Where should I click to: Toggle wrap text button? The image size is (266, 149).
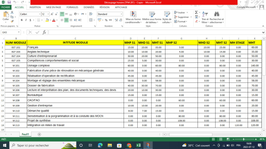coord(91,14)
